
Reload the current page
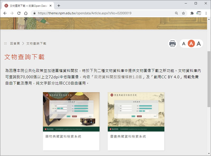pos(19,13)
